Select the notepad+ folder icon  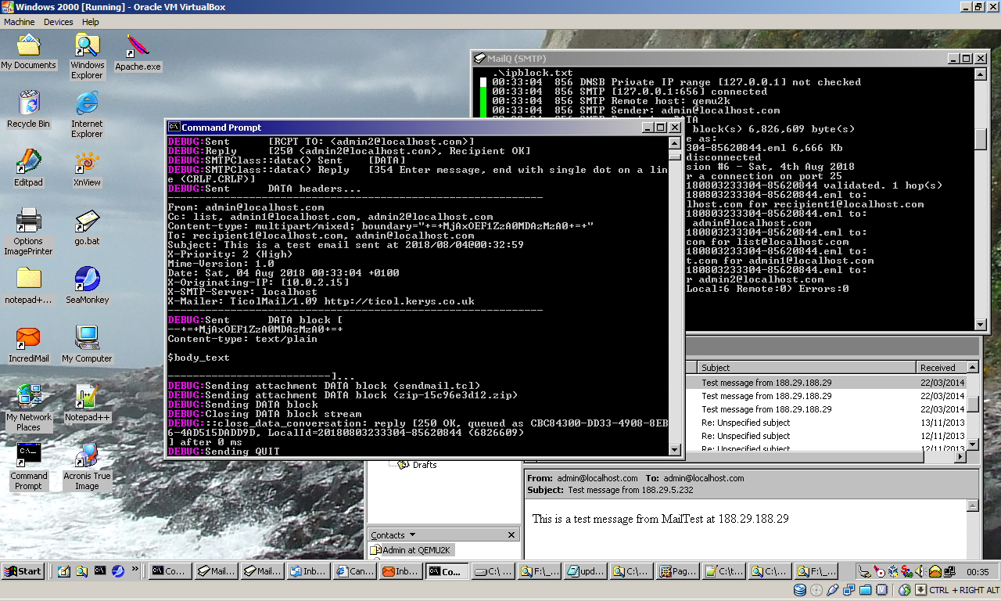tap(28, 286)
